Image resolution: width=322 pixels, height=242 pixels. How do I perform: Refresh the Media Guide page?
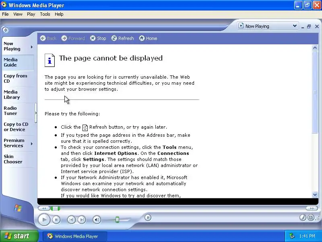123,38
